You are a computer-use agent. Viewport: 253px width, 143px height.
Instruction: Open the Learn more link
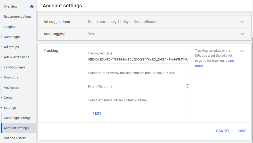click(214, 63)
